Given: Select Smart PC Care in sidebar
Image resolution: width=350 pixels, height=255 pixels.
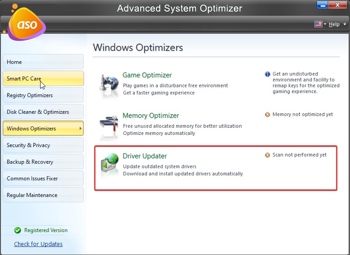Looking at the screenshot, I should pos(43,78).
